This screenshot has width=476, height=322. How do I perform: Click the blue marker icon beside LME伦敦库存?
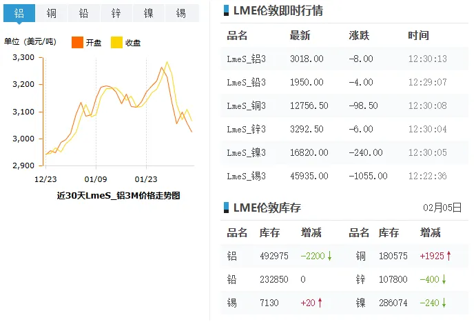(x=226, y=208)
